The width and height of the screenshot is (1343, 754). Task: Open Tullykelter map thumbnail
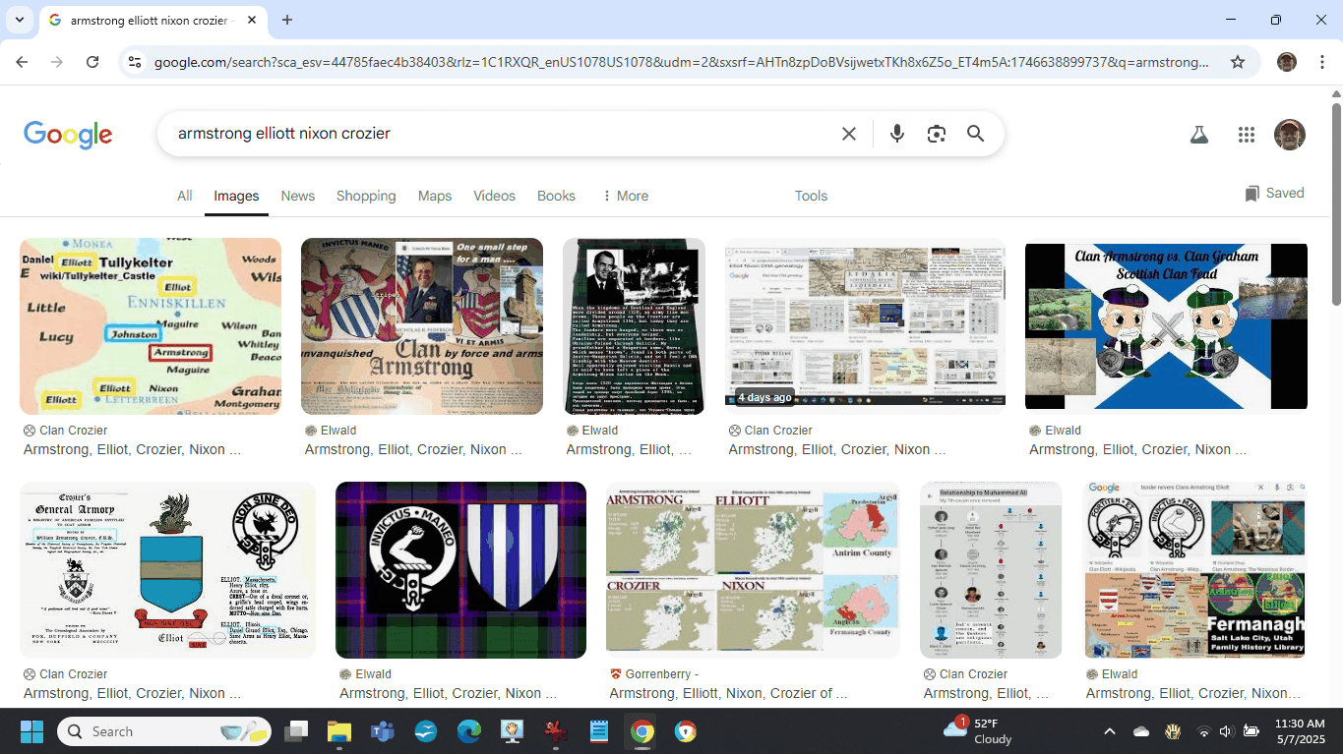(151, 326)
